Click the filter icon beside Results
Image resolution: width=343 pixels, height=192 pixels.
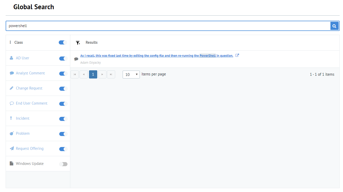click(78, 42)
